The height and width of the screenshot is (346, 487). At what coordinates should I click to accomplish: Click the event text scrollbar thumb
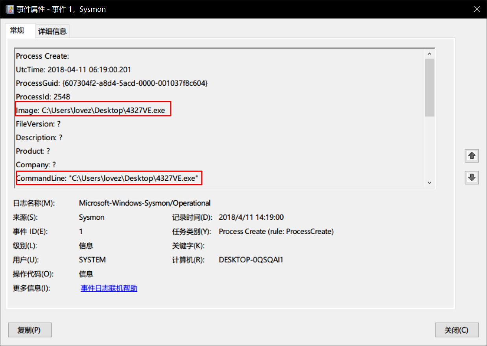click(x=429, y=87)
